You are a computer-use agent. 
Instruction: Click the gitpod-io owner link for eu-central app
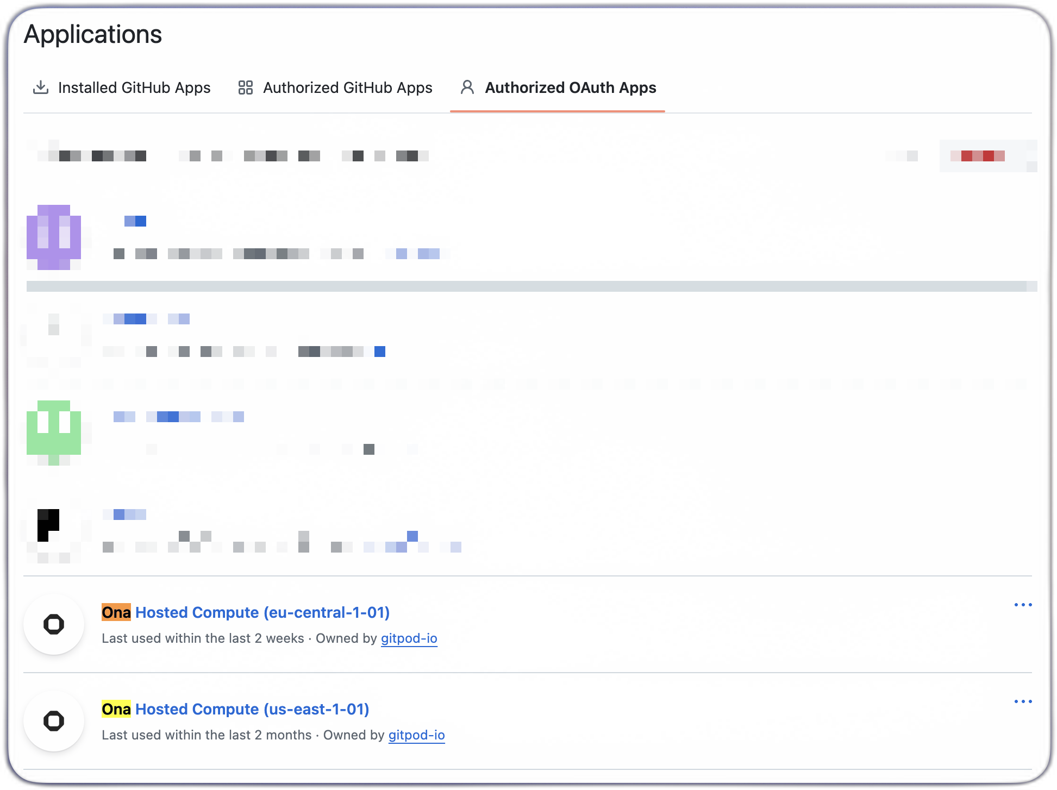pyautogui.click(x=409, y=638)
